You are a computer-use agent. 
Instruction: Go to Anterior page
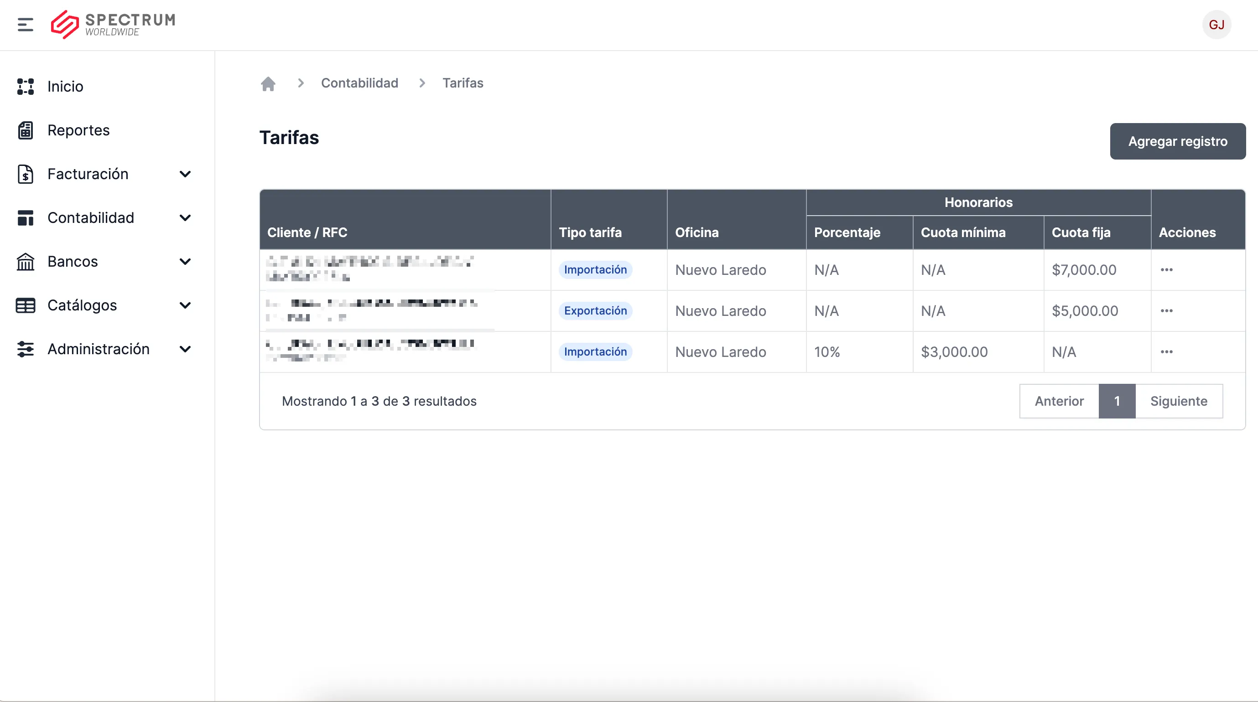[1059, 401]
